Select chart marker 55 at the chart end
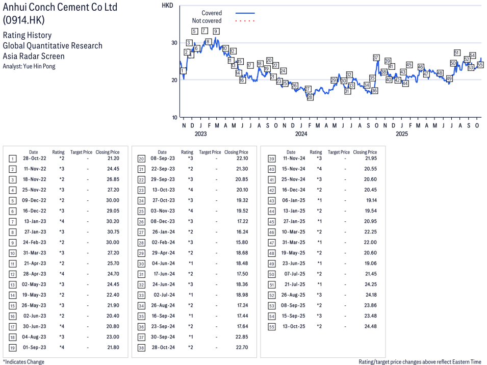The height and width of the screenshot is (365, 487). click(x=480, y=65)
